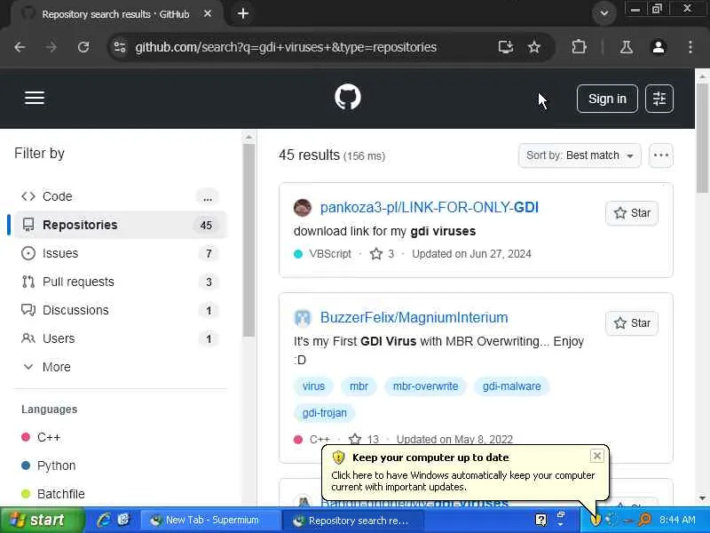710x533 pixels.
Task: Filter by Python language
Action: click(x=49, y=465)
